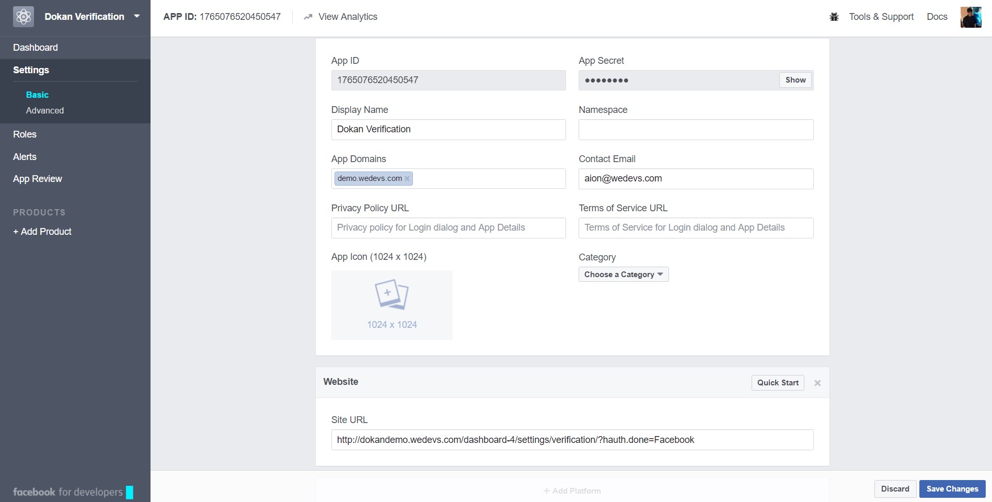Viewport: 992px width, 502px height.
Task: Show the App Secret
Action: point(795,80)
